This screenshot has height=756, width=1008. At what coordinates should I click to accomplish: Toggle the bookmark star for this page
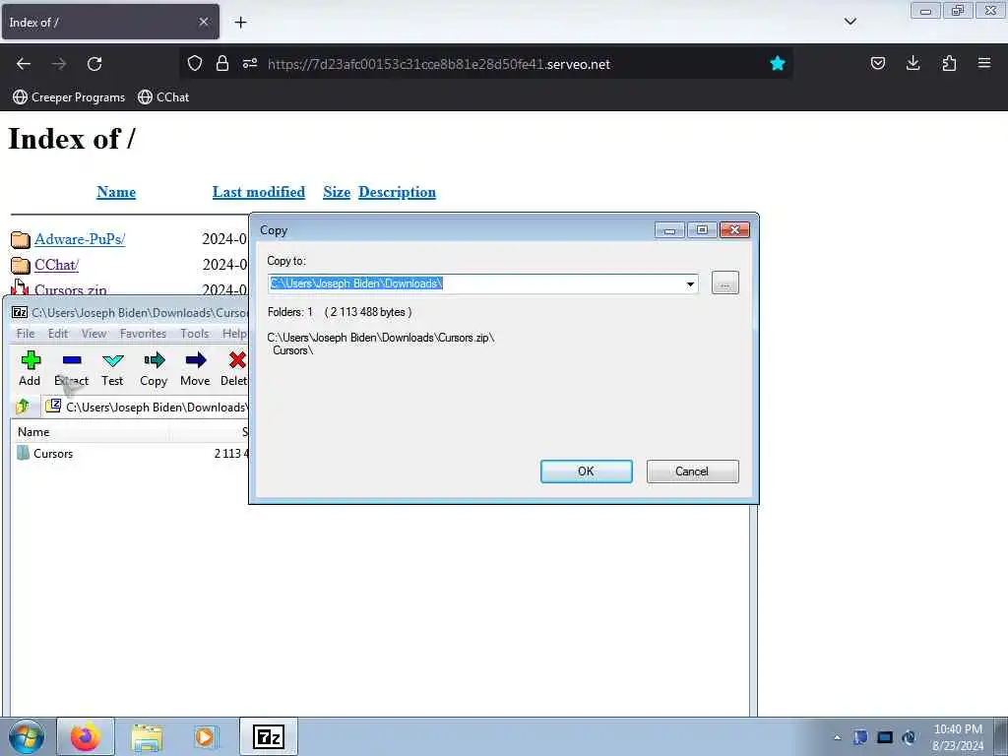click(x=778, y=64)
